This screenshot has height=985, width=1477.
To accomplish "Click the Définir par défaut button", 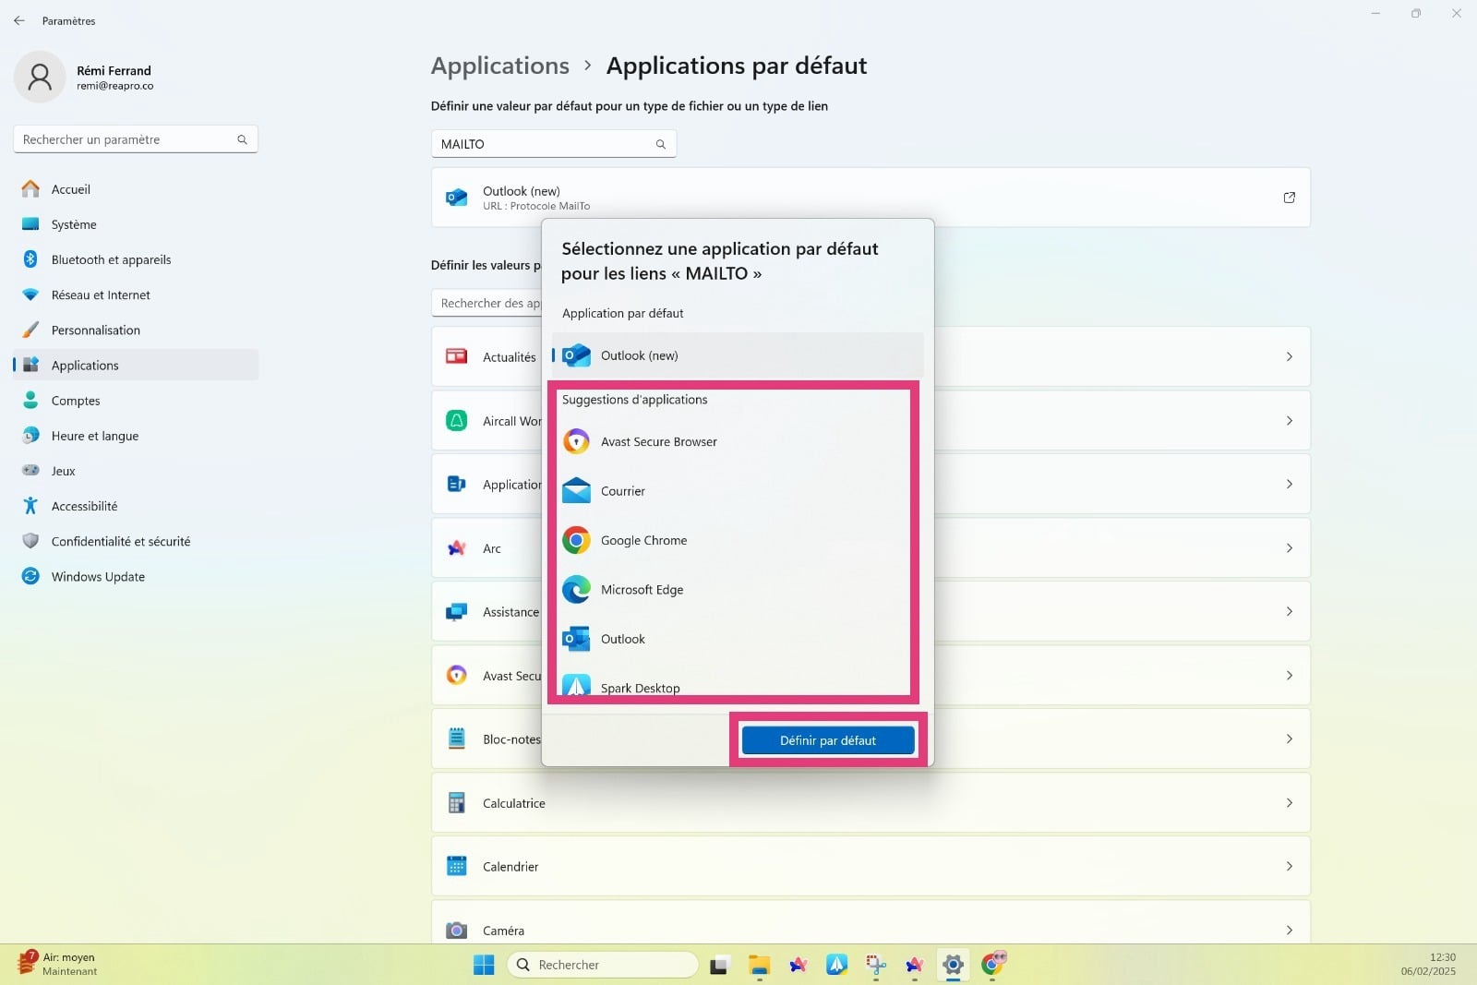I will (x=828, y=740).
